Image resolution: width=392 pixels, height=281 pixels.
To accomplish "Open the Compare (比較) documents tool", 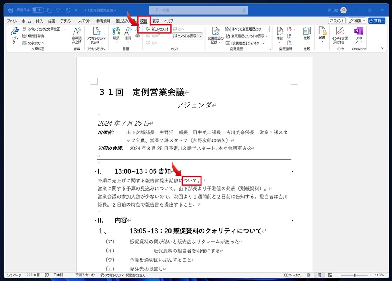I will click(x=307, y=35).
